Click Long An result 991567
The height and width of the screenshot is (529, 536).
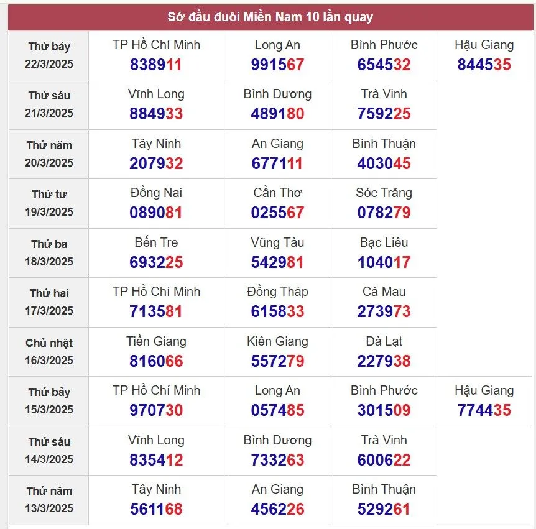point(277,64)
